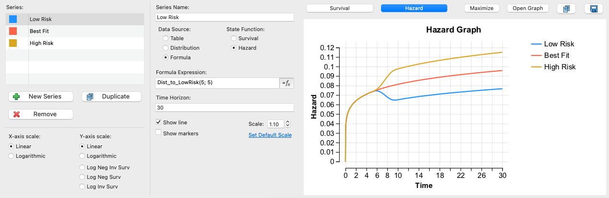Click the Set Default Scale link

270,135
